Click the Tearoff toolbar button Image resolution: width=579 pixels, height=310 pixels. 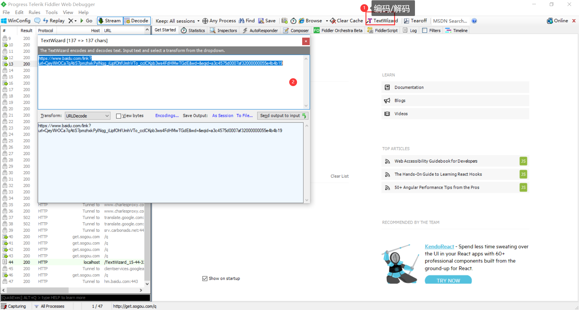[x=416, y=21]
